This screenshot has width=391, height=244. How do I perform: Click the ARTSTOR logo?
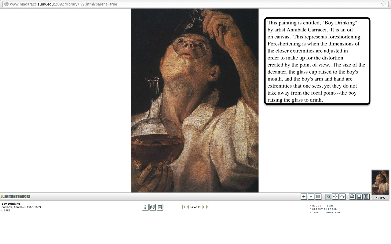[x=16, y=197]
